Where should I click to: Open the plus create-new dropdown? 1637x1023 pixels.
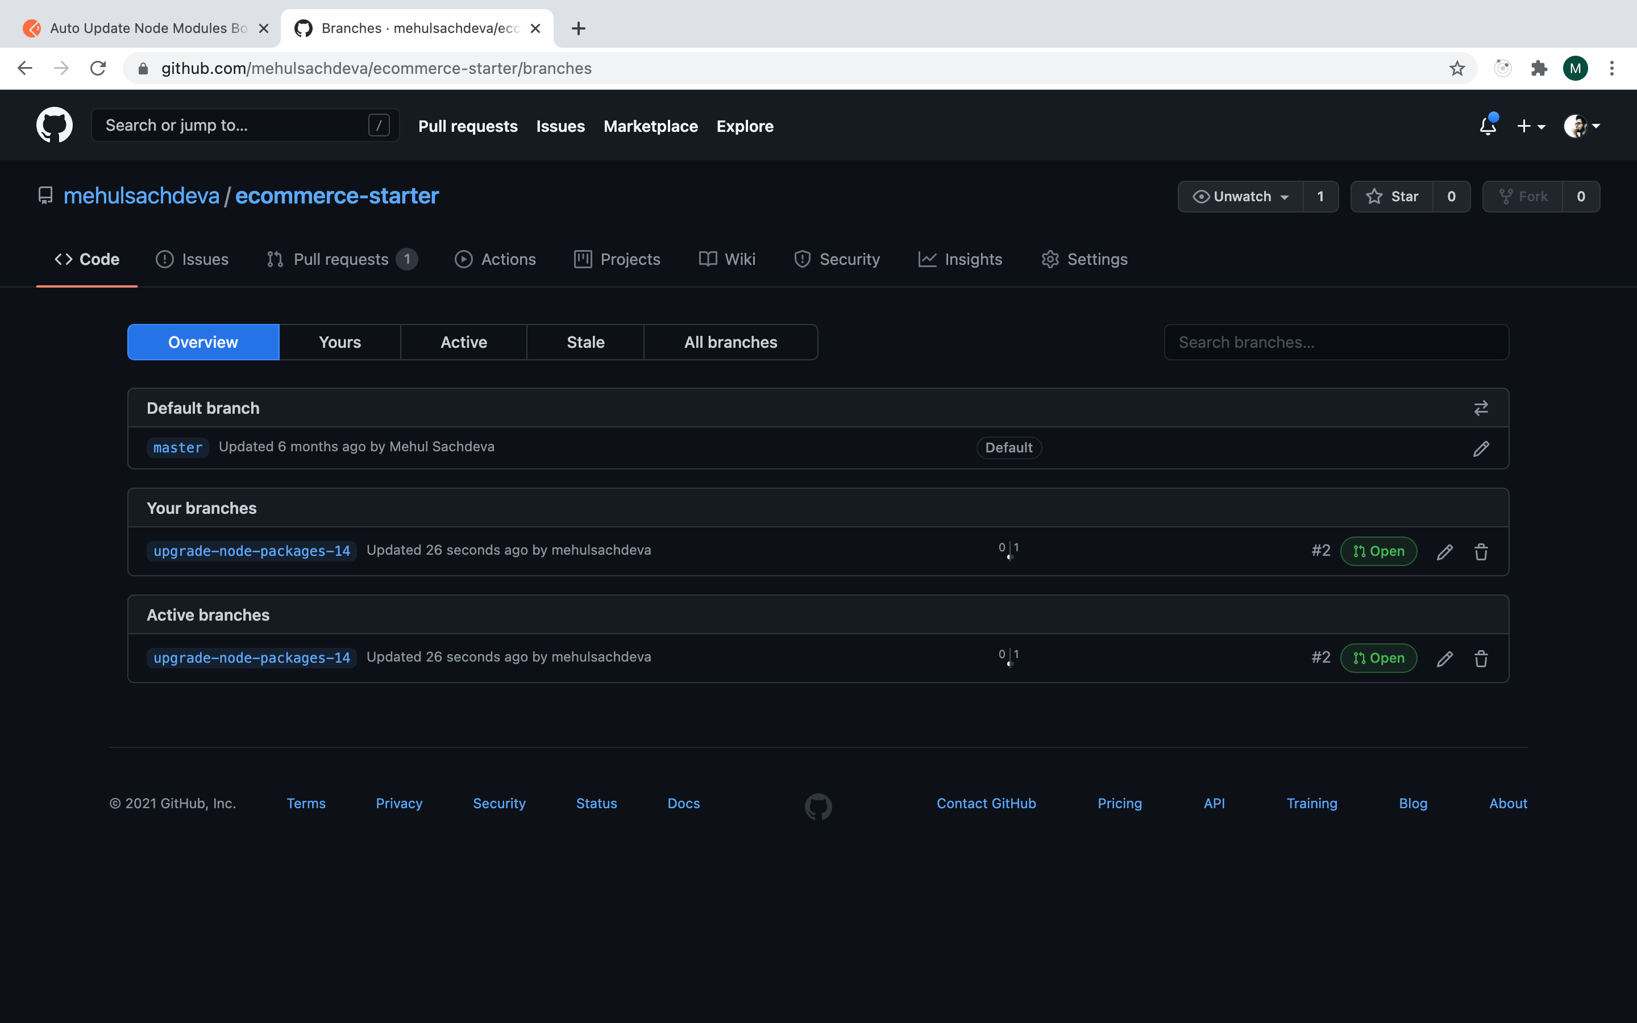(x=1531, y=126)
